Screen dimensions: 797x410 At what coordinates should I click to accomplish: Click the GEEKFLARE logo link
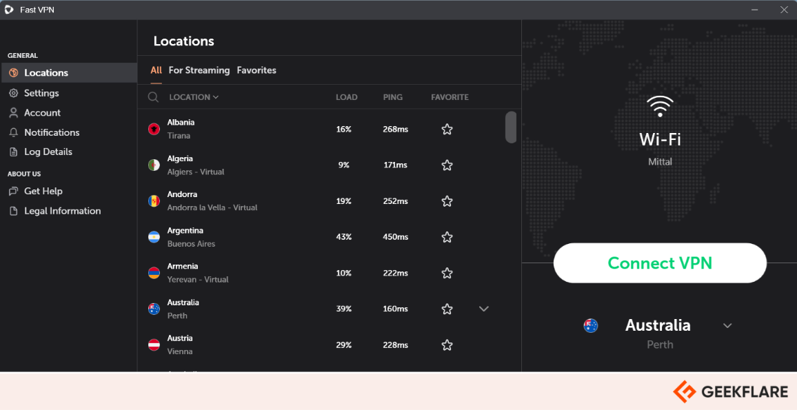pyautogui.click(x=731, y=391)
